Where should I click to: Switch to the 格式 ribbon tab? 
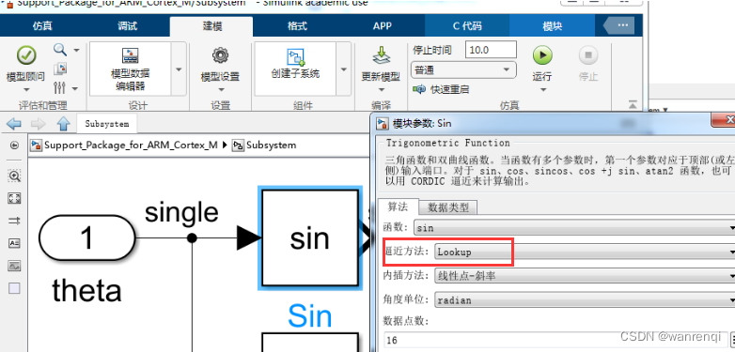click(297, 26)
